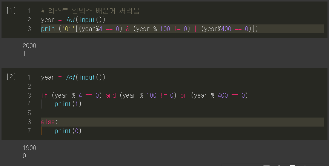Click the number 100 in cell 1's print line
This screenshot has width=329, height=166.
coord(165,29)
